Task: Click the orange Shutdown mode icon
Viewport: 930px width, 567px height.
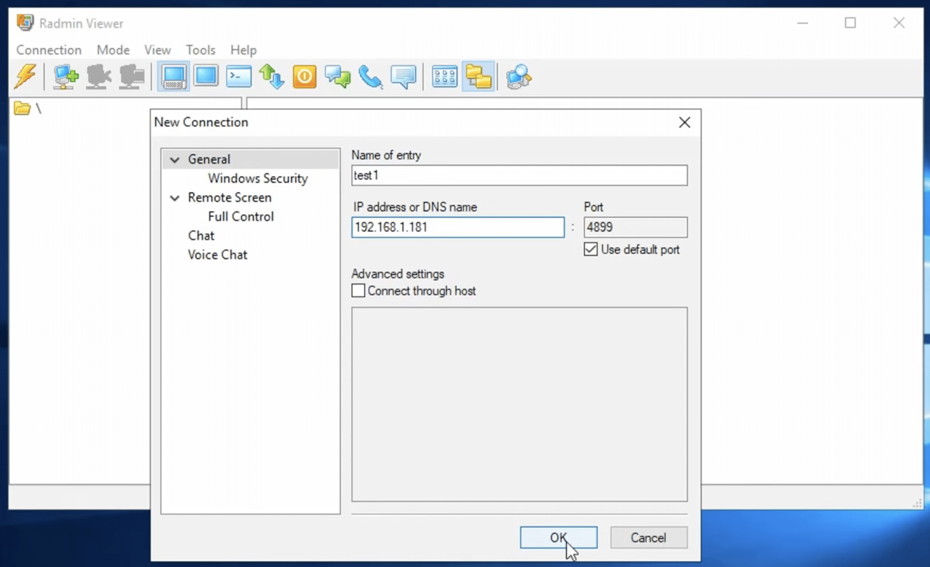Action: coord(304,77)
